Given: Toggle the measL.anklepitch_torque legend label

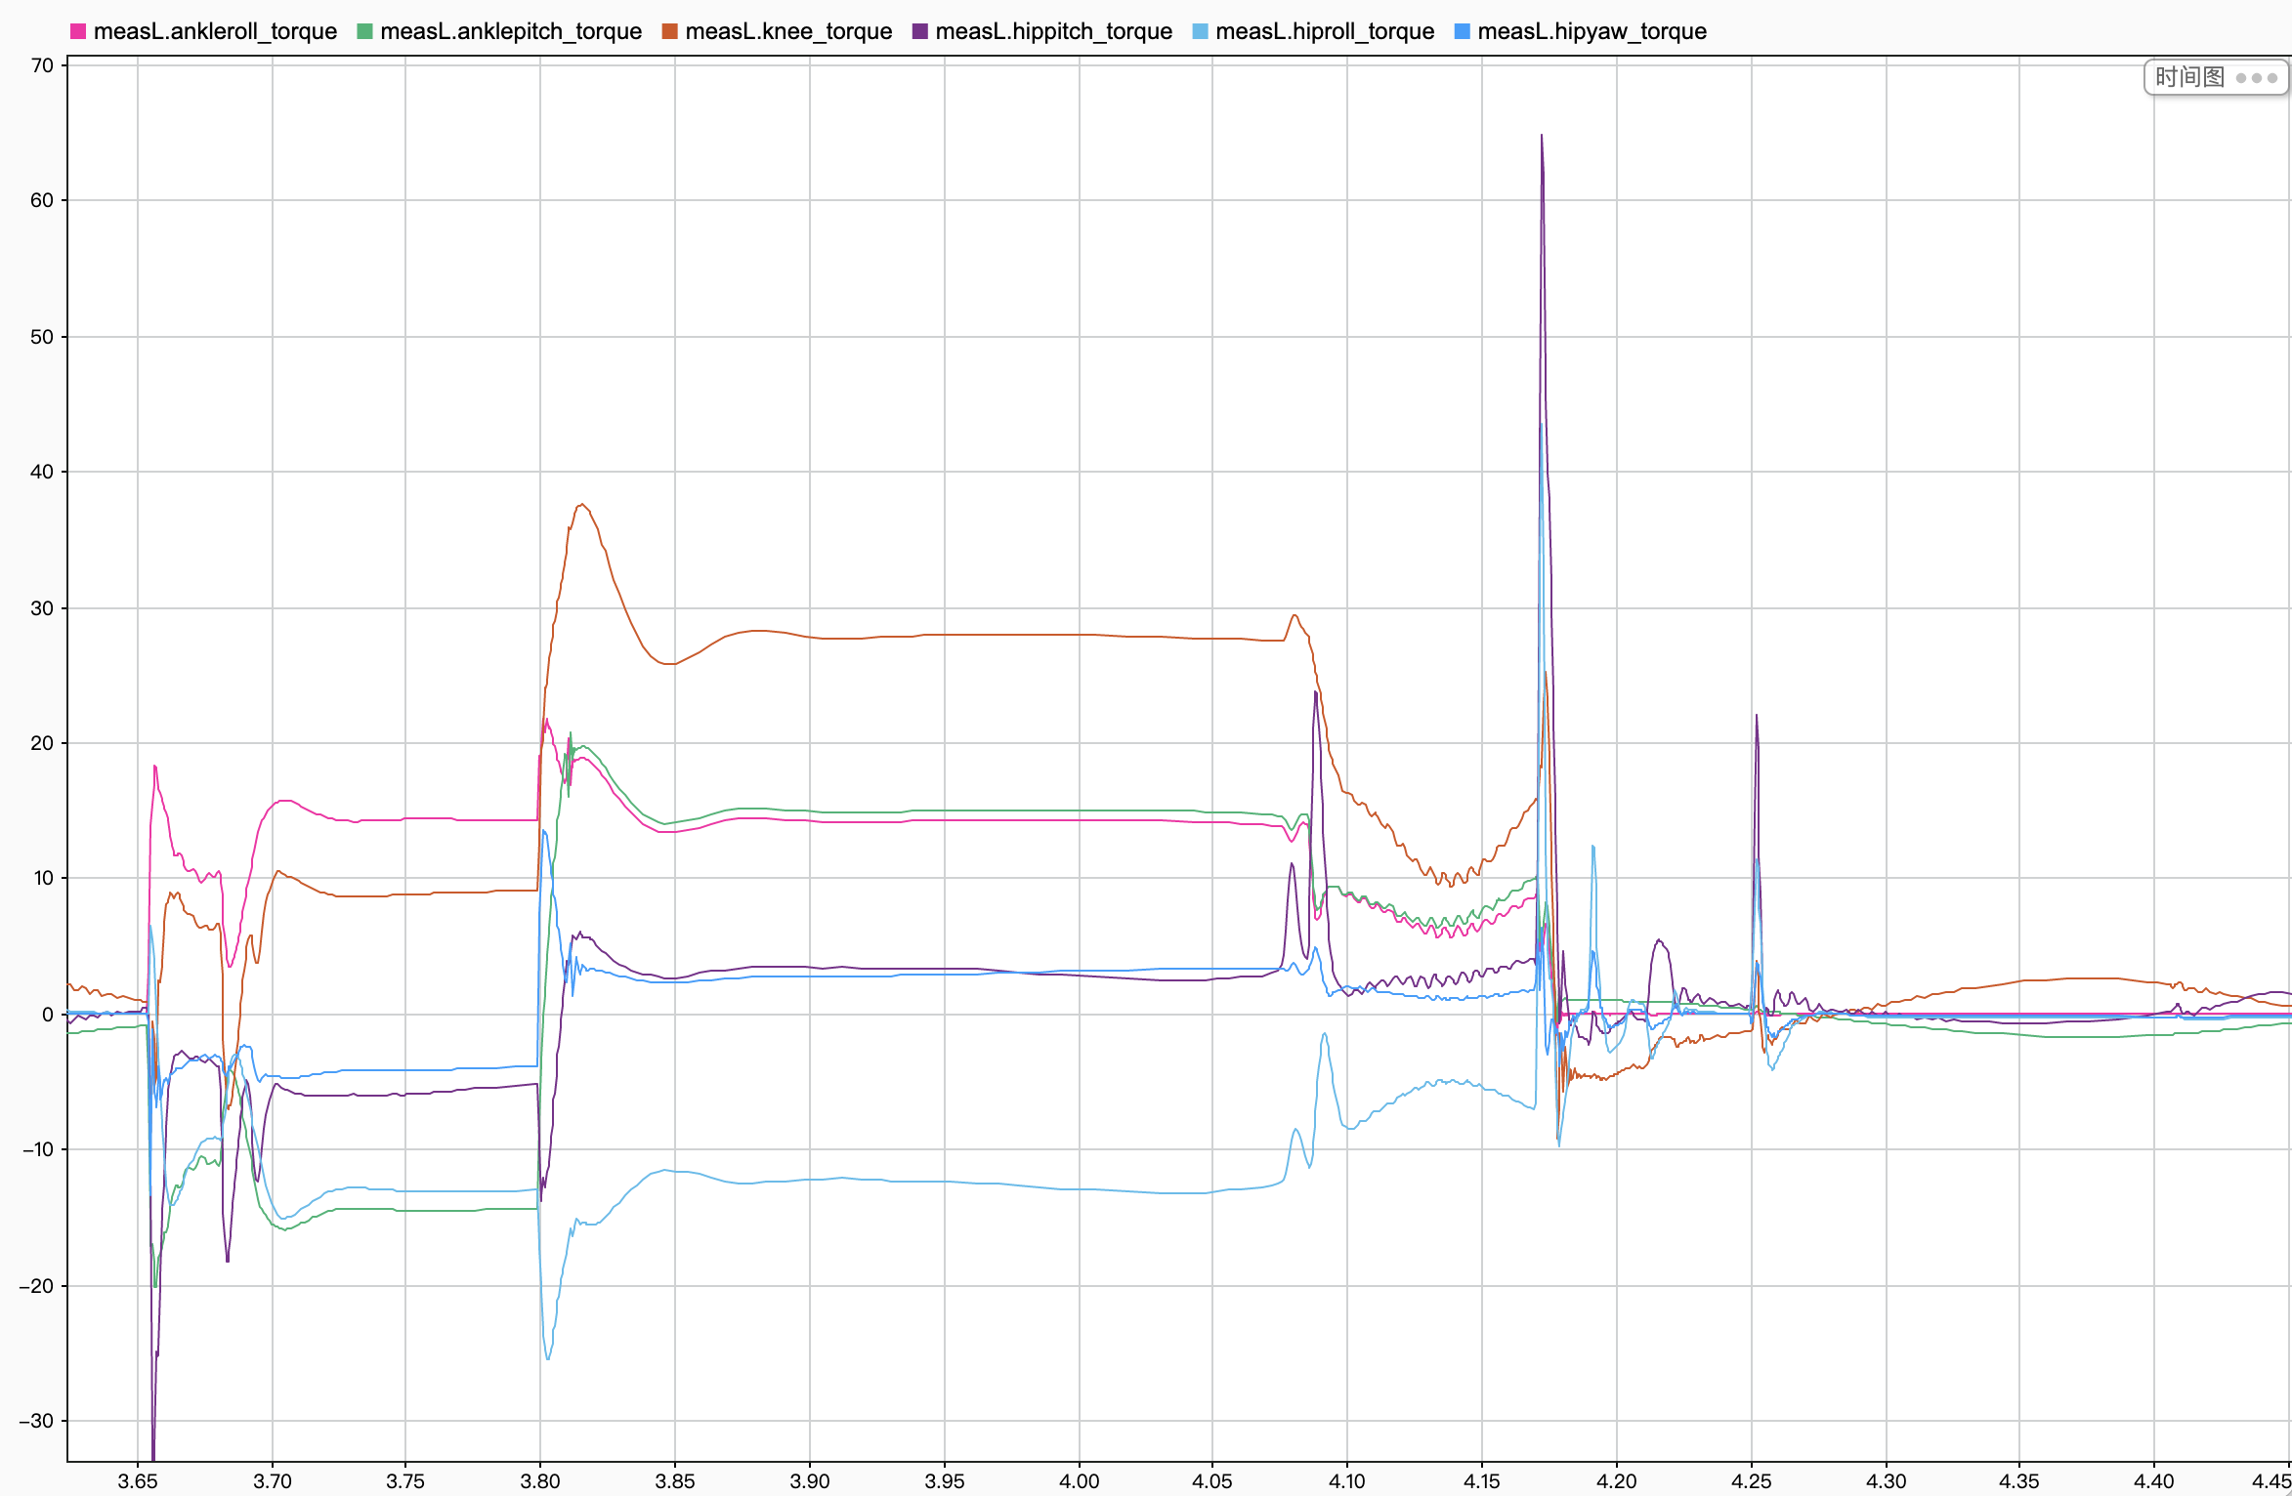Looking at the screenshot, I should (511, 31).
